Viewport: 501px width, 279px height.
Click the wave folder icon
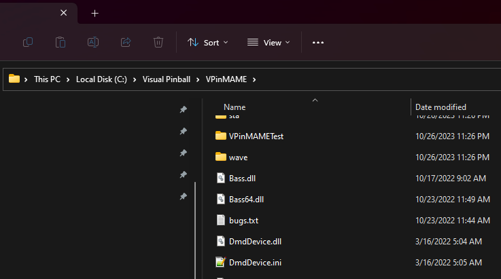[220, 157]
